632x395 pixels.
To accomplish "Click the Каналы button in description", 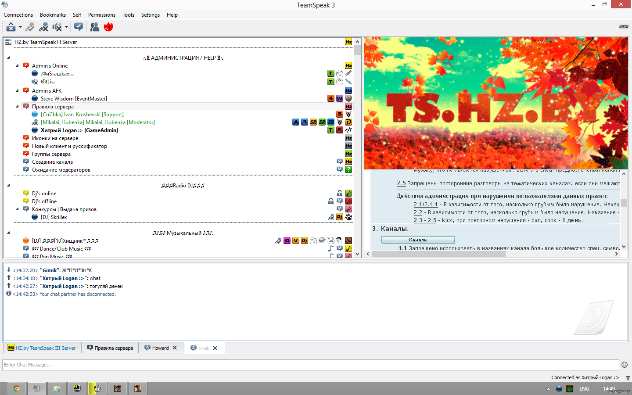I will point(418,240).
